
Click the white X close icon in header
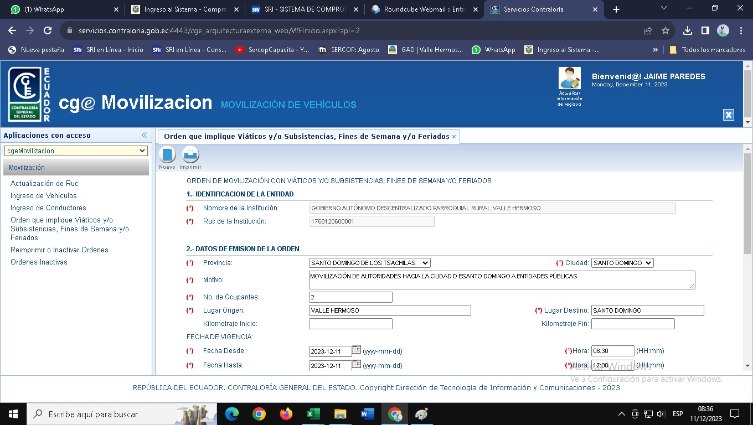click(729, 115)
